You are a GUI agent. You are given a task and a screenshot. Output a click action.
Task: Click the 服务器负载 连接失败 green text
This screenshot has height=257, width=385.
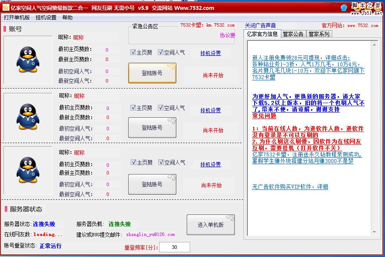pos(120,224)
